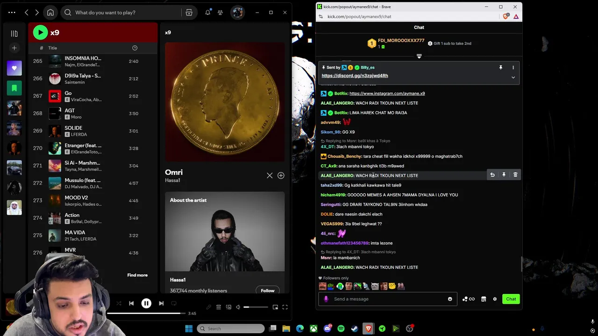Open Kick shop storefront icon

pos(484,299)
